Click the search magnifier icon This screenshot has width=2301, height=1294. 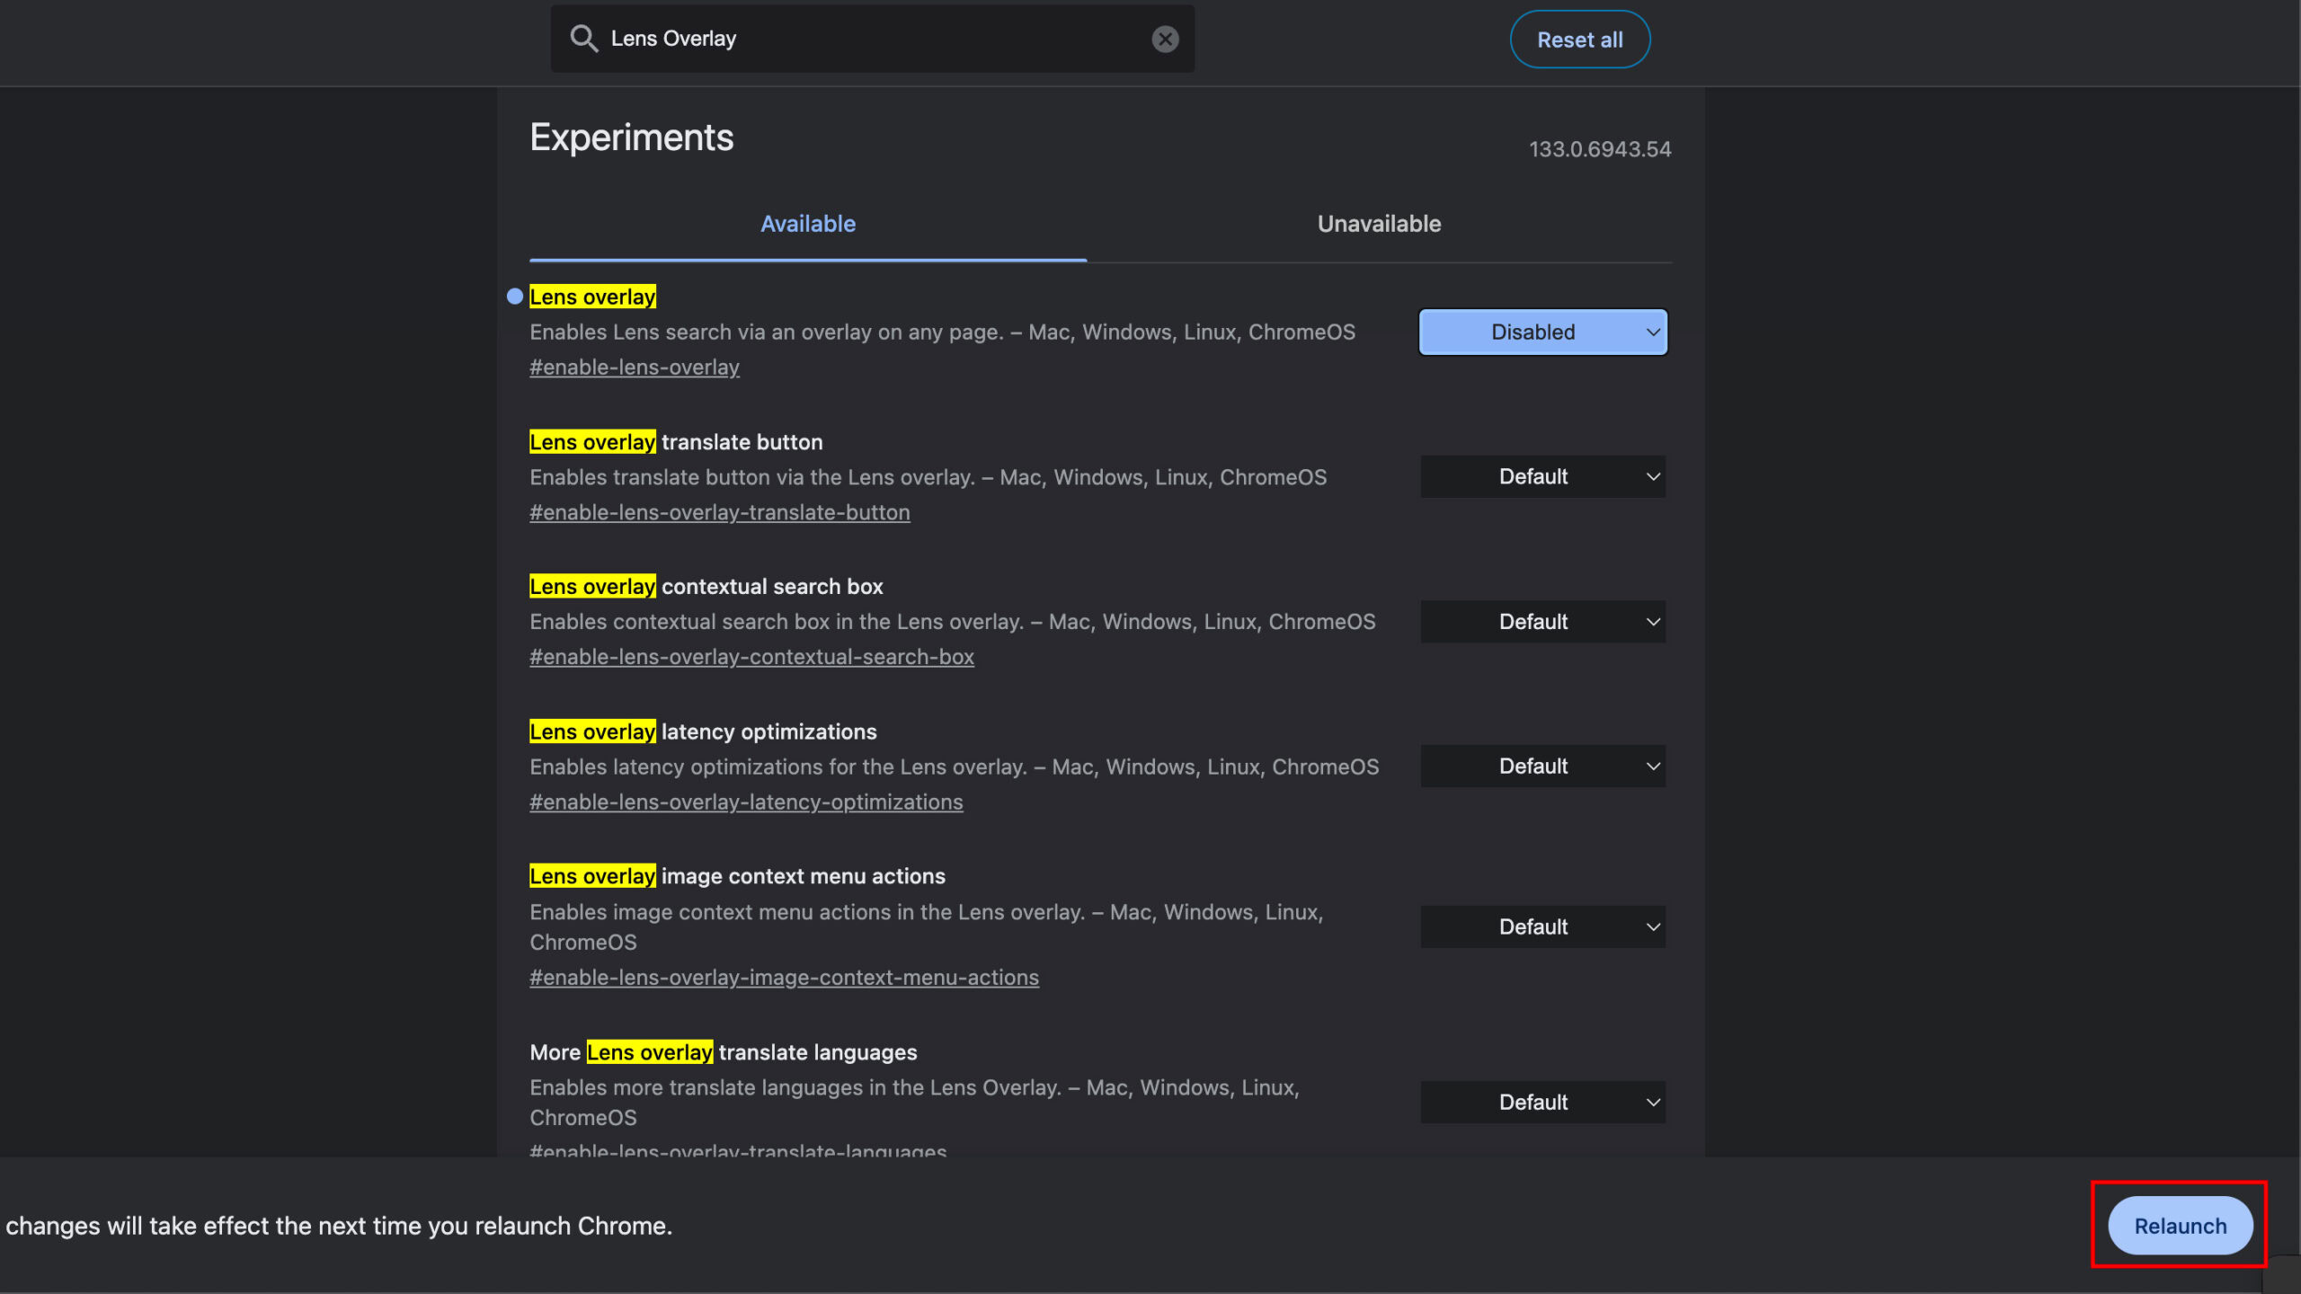coord(584,39)
